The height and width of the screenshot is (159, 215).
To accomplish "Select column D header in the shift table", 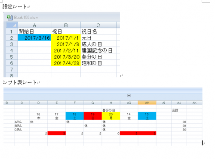I will click(38, 103).
